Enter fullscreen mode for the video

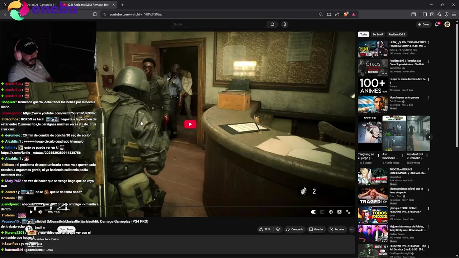pyautogui.click(x=348, y=212)
